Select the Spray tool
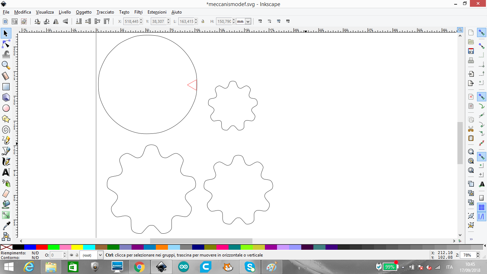The width and height of the screenshot is (487, 274). click(6, 183)
